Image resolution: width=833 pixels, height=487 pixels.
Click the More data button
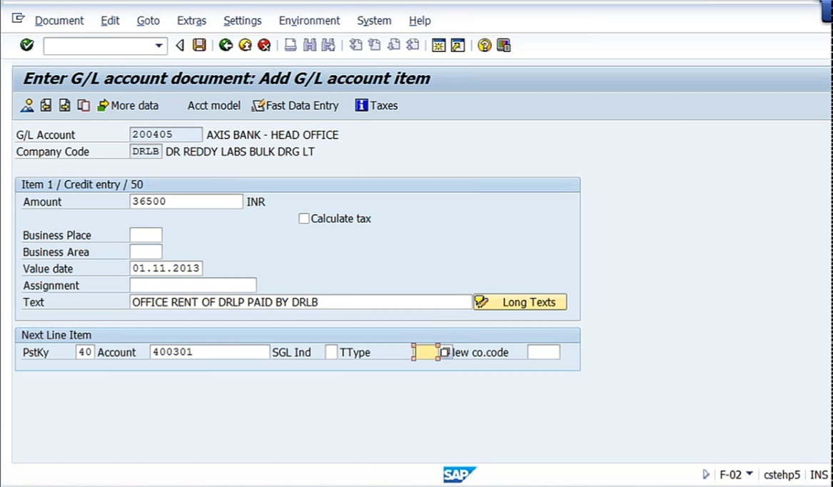pyautogui.click(x=128, y=105)
